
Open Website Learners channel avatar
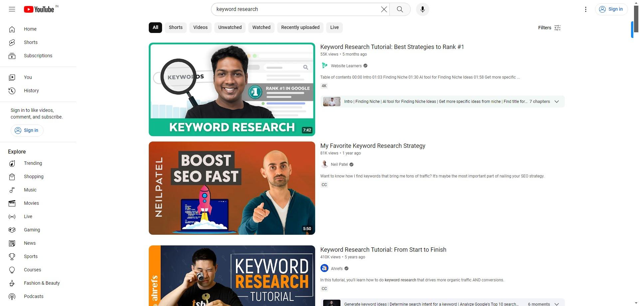(x=324, y=66)
